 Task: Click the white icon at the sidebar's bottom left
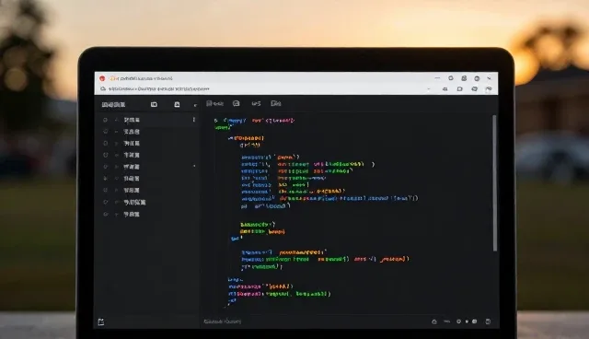pos(101,322)
